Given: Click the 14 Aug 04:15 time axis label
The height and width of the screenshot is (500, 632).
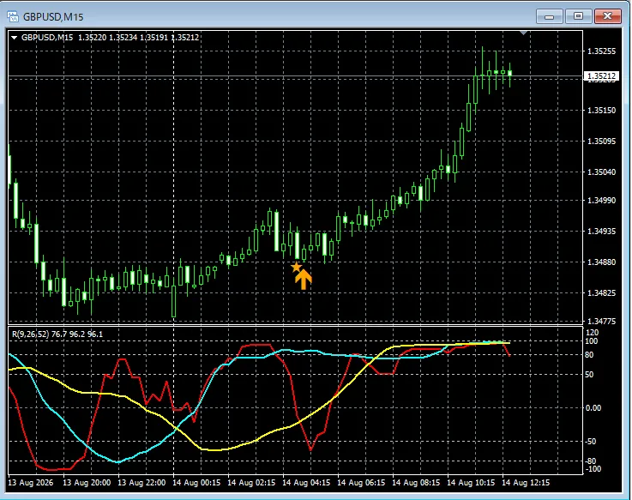Looking at the screenshot, I should click(x=306, y=483).
